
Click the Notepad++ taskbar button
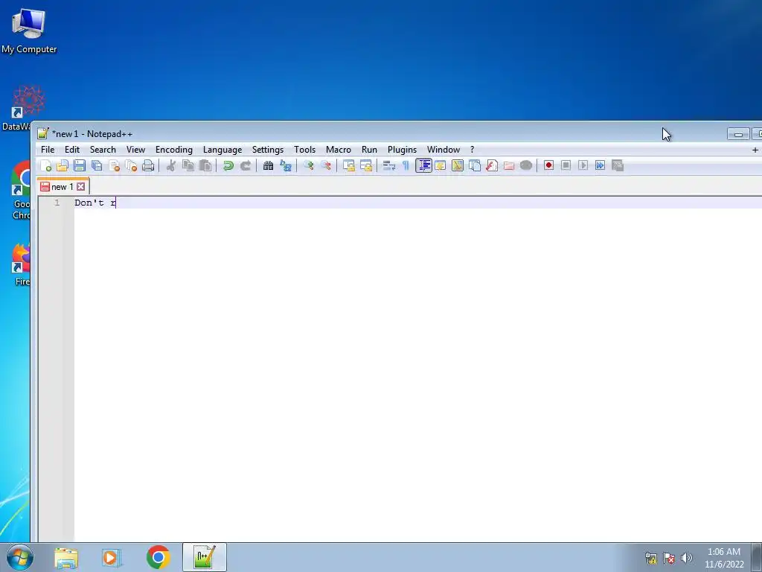point(205,557)
